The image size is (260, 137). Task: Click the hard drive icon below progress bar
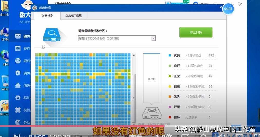tap(152, 113)
